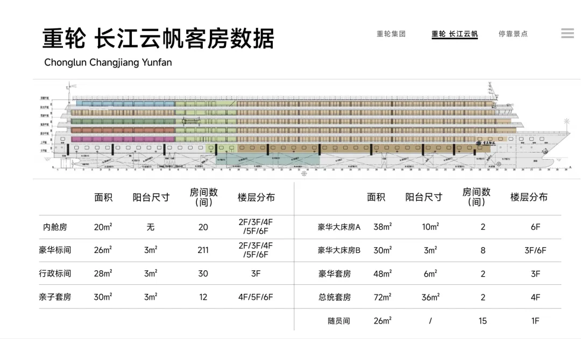Open the hamburger menu icon
This screenshot has width=581, height=339.
coord(567,33)
